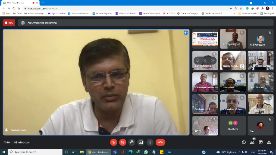Show everyone participants panel icon
This screenshot has width=276, height=155.
pos(252,143)
